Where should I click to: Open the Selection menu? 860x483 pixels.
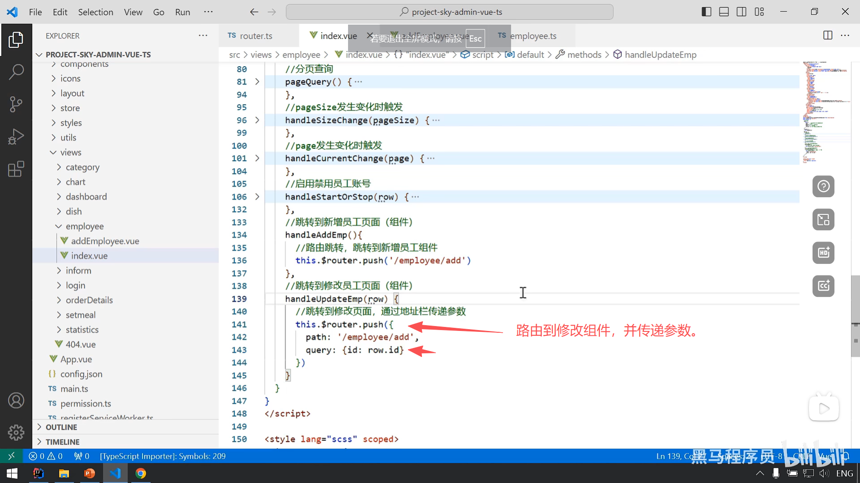coord(95,12)
